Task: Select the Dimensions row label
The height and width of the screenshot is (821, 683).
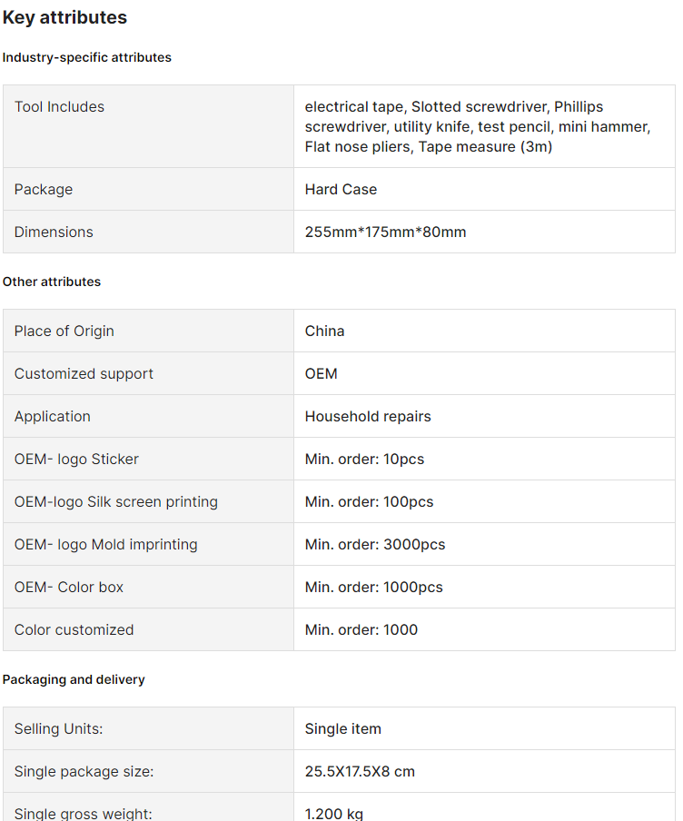Action: (x=54, y=232)
